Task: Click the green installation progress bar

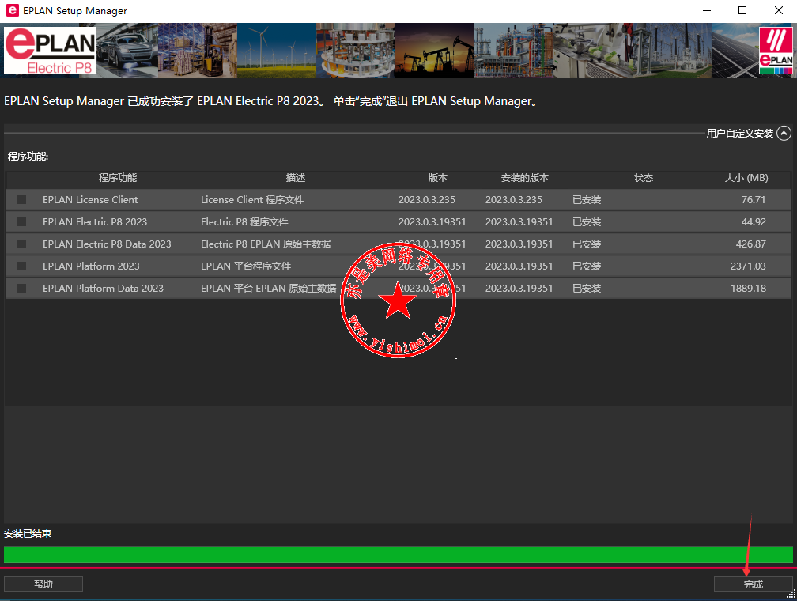Action: click(398, 554)
